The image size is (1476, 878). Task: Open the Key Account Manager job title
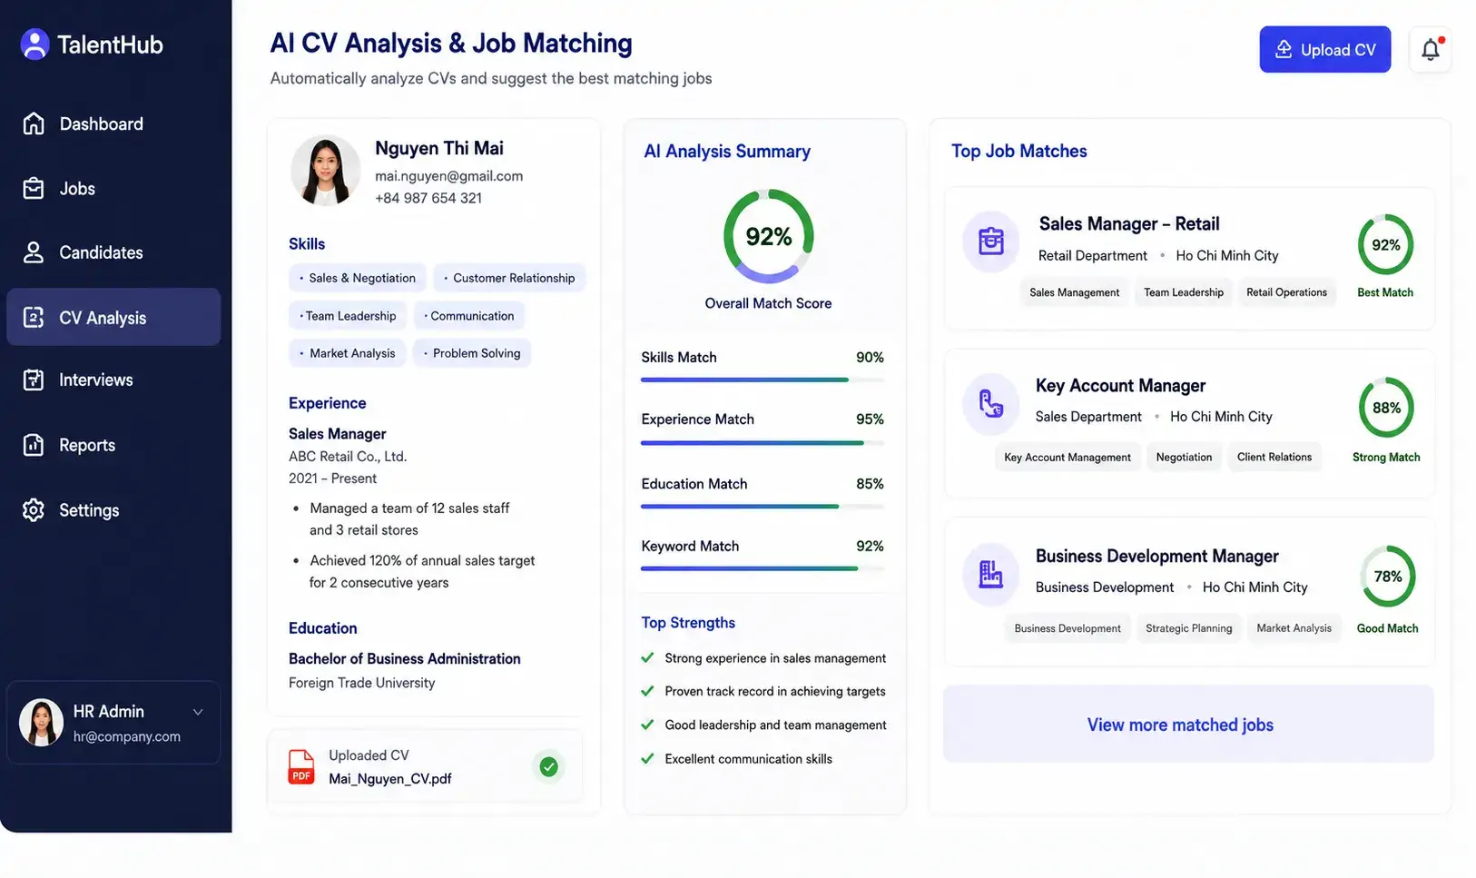[1120, 385]
